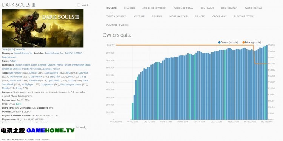Open the Dark Fantasy tag

(x=15, y=73)
